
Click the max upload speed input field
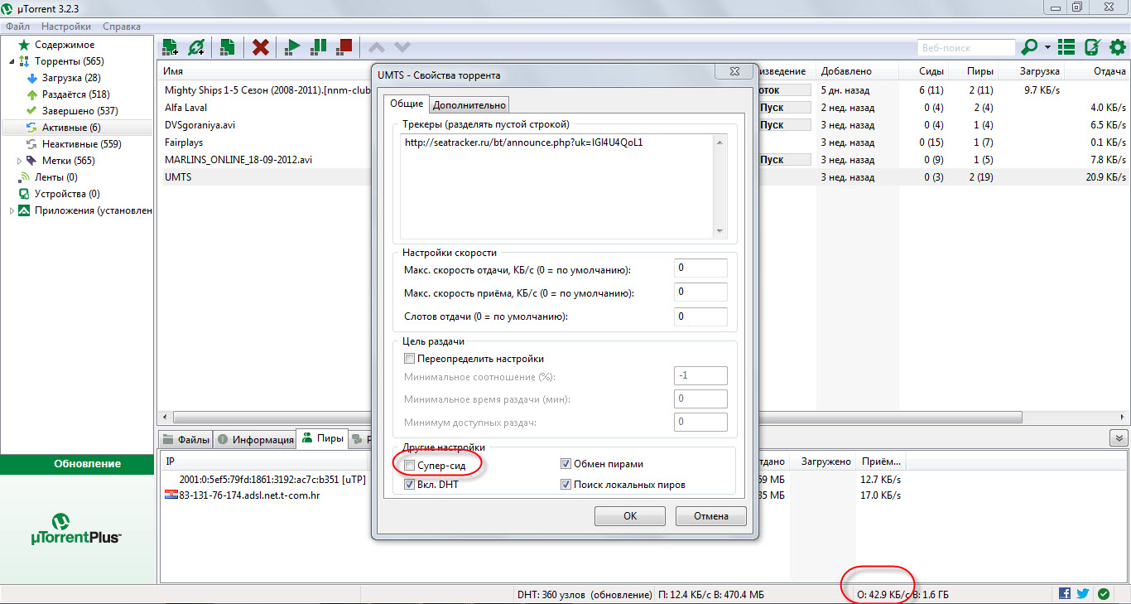pyautogui.click(x=700, y=268)
